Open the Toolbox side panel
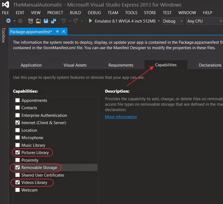Image resolution: width=223 pixels, height=204 pixels. click(x=4, y=35)
